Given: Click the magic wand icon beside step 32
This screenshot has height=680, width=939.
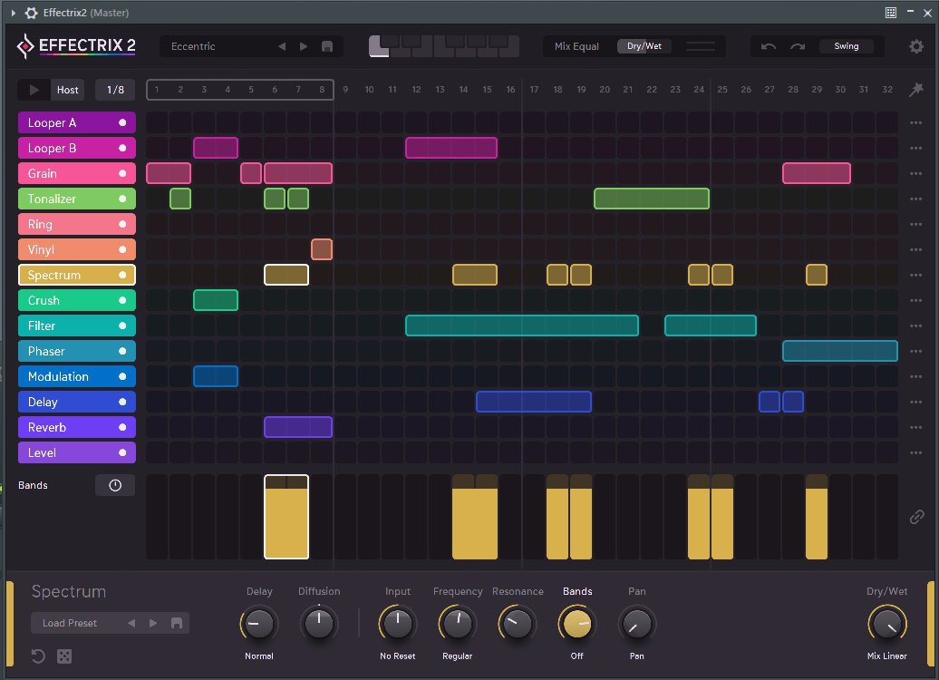Looking at the screenshot, I should click(x=916, y=90).
